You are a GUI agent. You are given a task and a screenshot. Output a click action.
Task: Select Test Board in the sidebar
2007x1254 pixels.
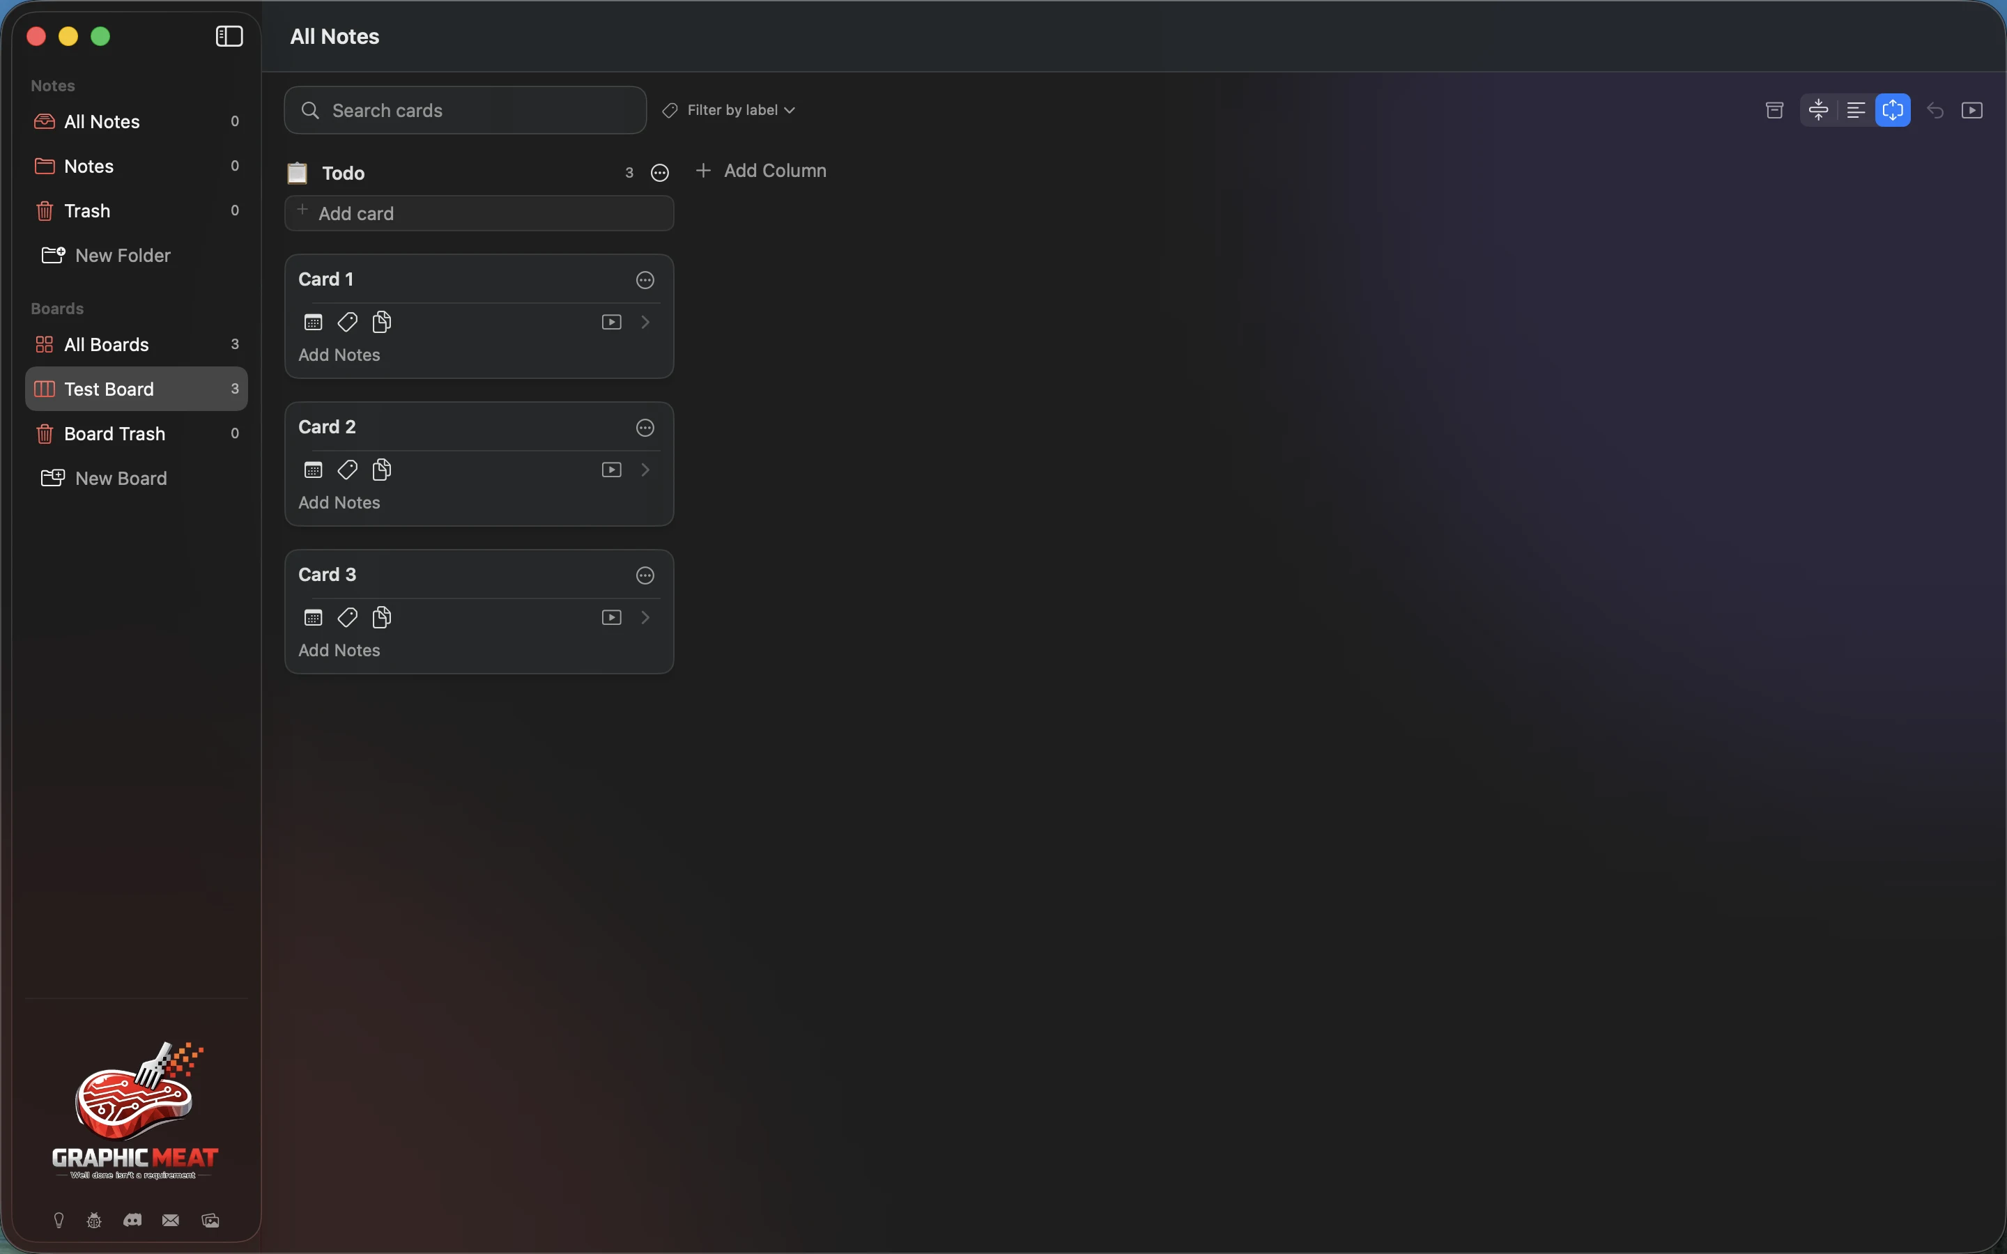coord(136,389)
